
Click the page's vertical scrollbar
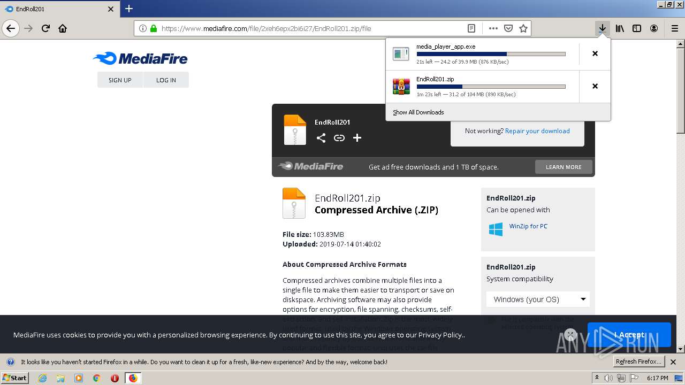[681, 195]
